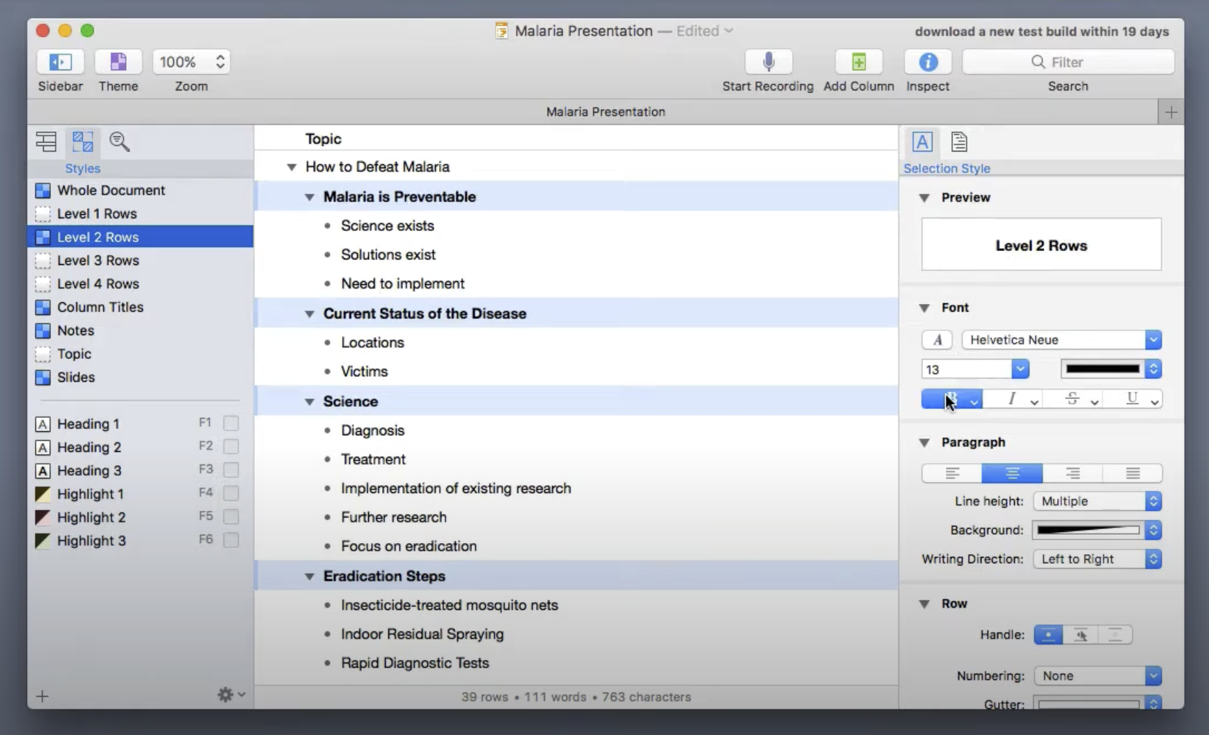
Task: Select the first row Handle option
Action: [1048, 635]
